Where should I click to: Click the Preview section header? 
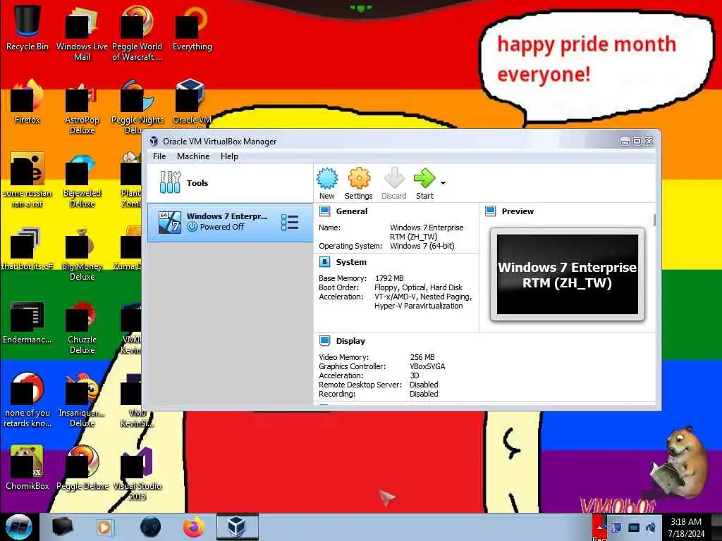tap(518, 211)
